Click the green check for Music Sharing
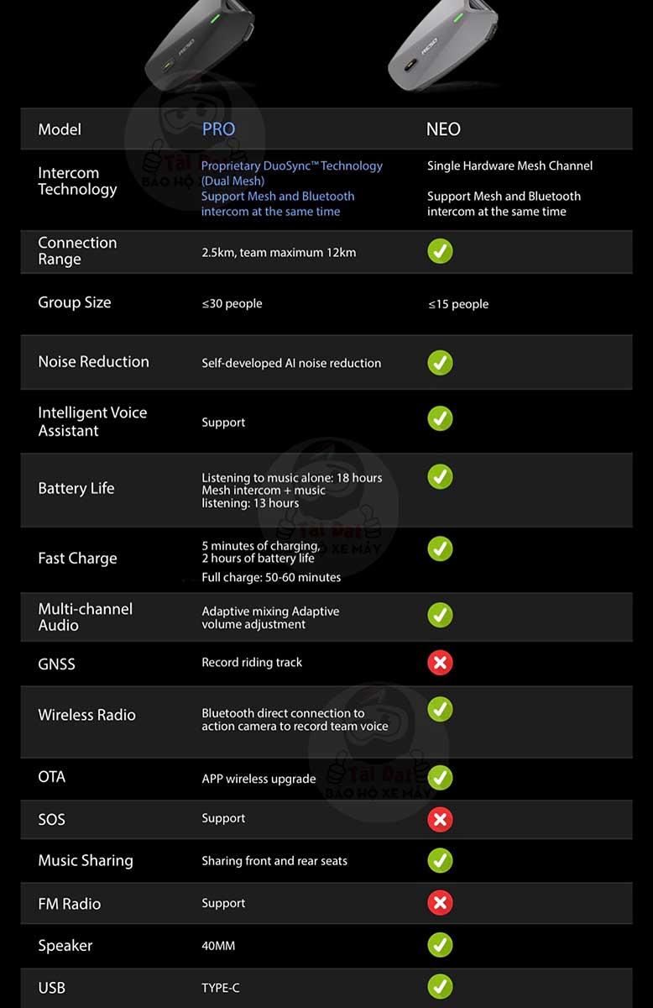The height and width of the screenshot is (1008, 653). 440,860
